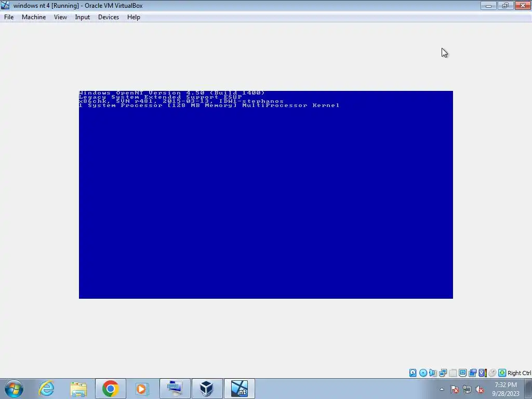Open Windows Media Player from taskbar
The image size is (532, 399).
[x=142, y=389]
